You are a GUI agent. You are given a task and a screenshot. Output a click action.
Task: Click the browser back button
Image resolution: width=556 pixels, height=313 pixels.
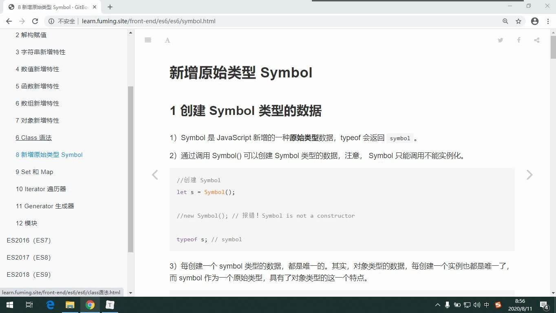click(9, 21)
